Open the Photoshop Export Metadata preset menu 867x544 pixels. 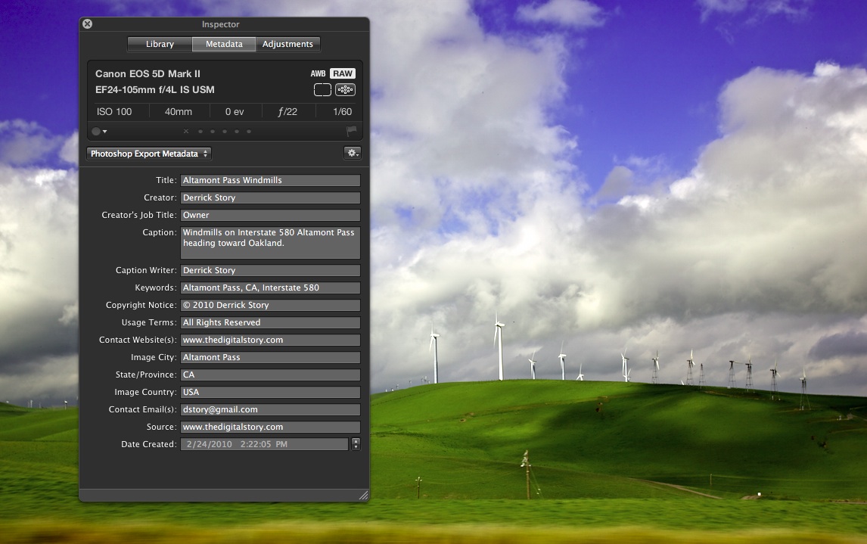click(x=149, y=154)
